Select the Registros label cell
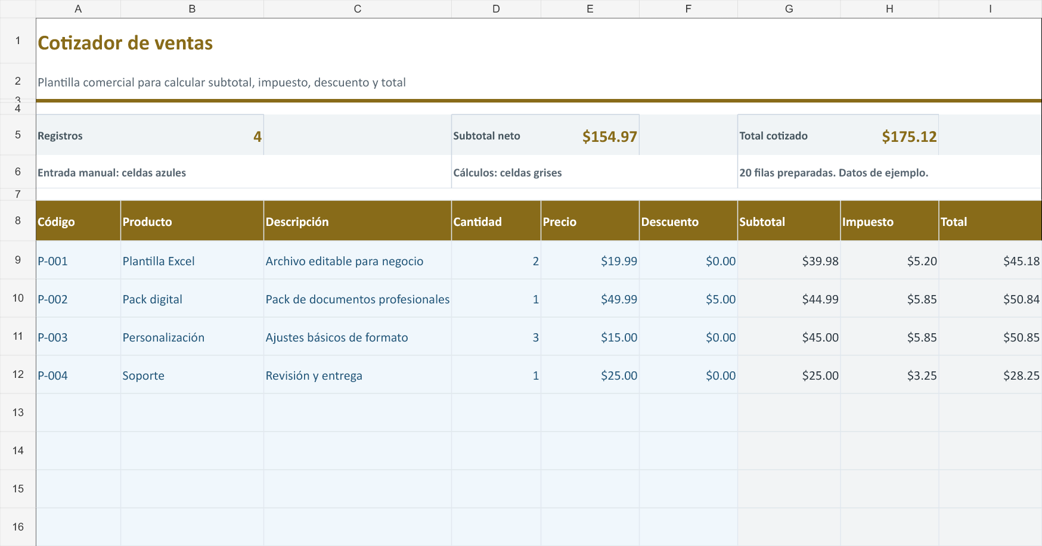 pyautogui.click(x=78, y=136)
